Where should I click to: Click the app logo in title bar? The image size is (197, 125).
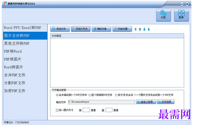[x=5, y=3]
